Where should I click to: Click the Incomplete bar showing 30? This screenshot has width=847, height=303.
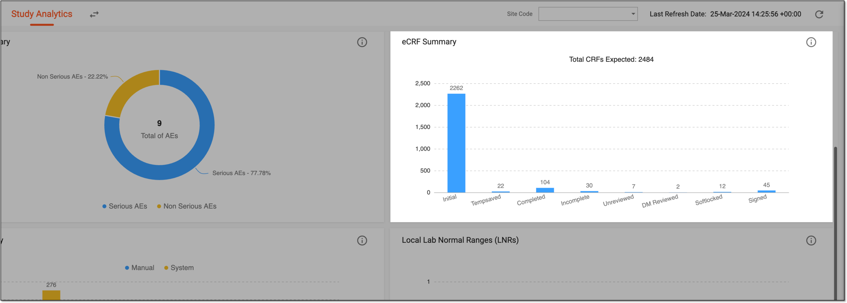[589, 192]
